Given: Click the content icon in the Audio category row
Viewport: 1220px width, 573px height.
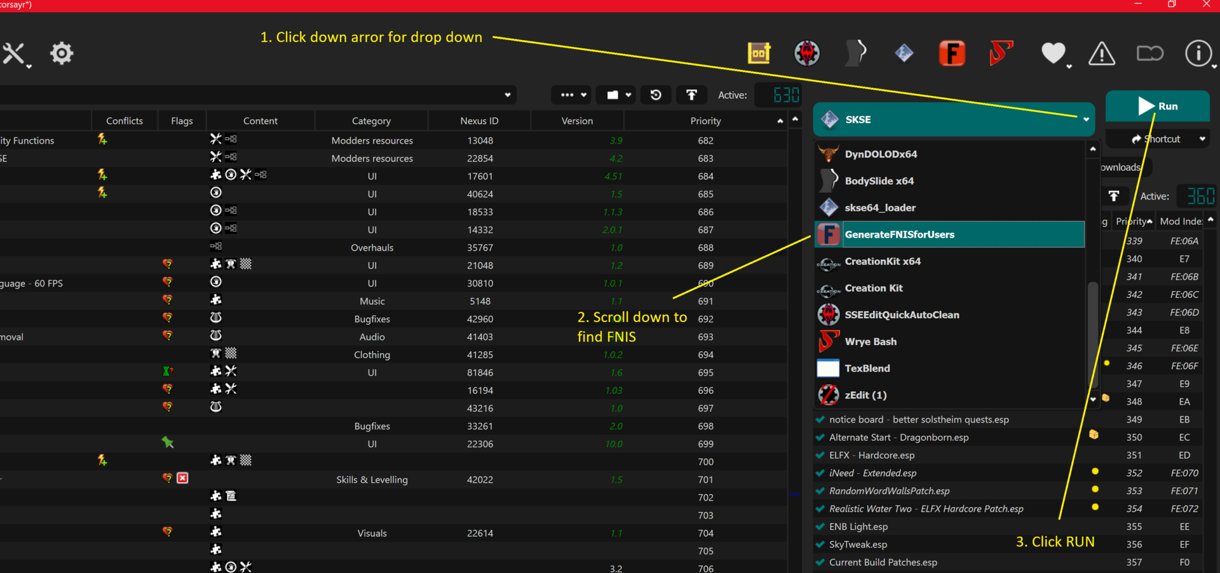Looking at the screenshot, I should (x=216, y=335).
